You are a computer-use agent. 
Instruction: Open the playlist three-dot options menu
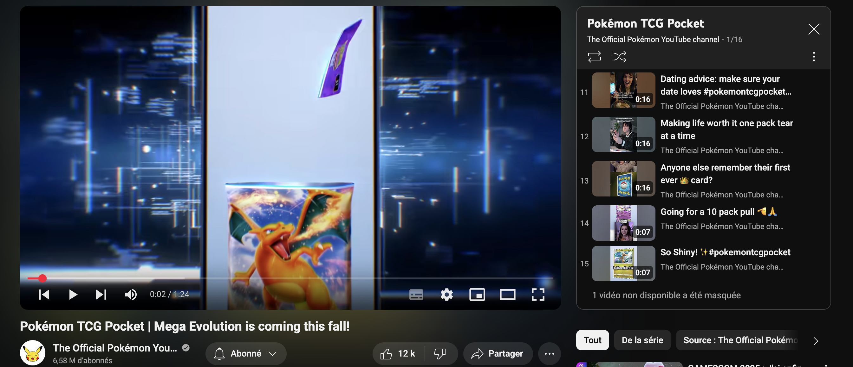[x=814, y=57]
